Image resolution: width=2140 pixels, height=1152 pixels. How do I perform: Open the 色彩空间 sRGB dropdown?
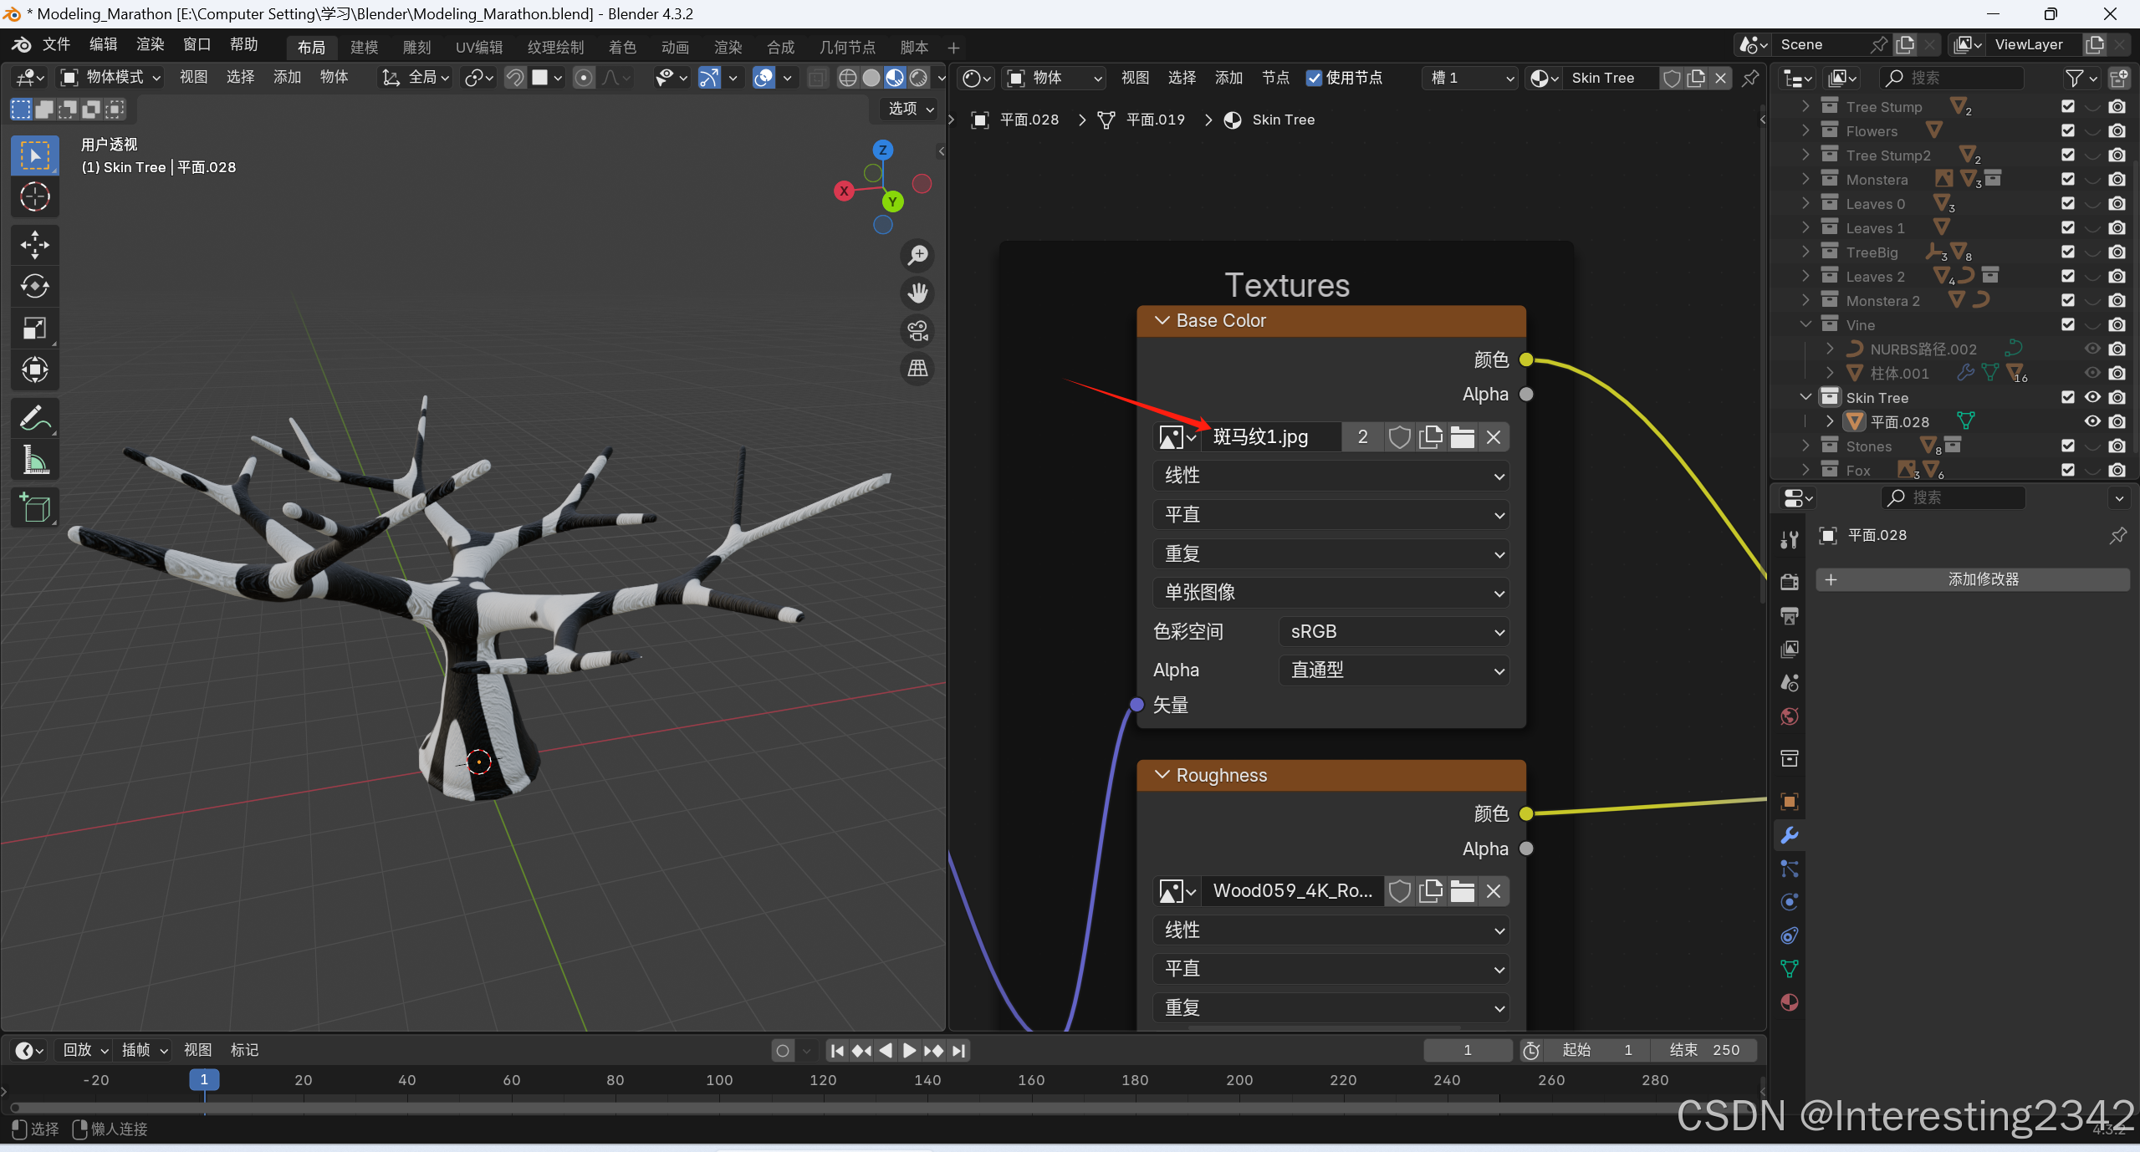pyautogui.click(x=1394, y=632)
